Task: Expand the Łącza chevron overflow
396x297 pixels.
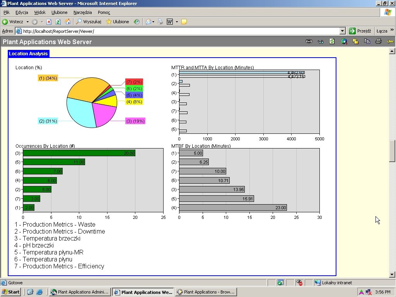Action: [x=392, y=30]
